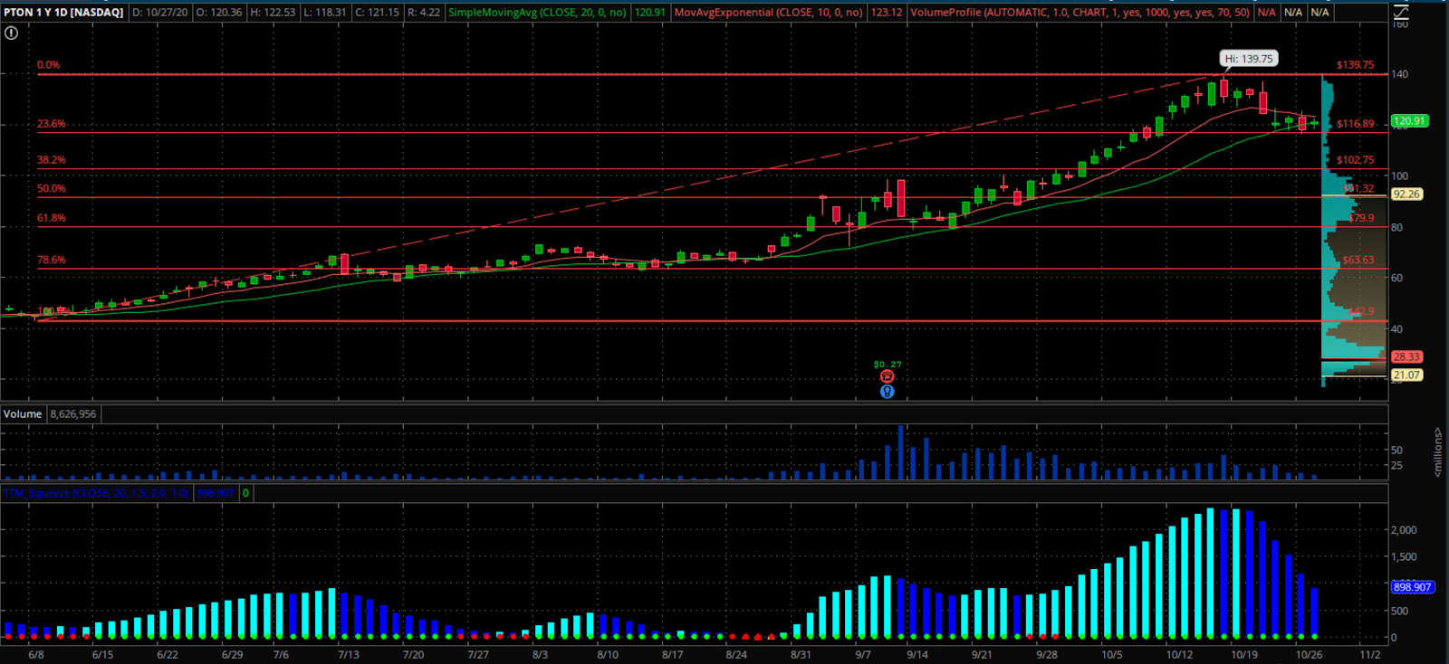The height and width of the screenshot is (664, 1449).
Task: Click the 120.91 SMA value in header
Action: coord(650,13)
